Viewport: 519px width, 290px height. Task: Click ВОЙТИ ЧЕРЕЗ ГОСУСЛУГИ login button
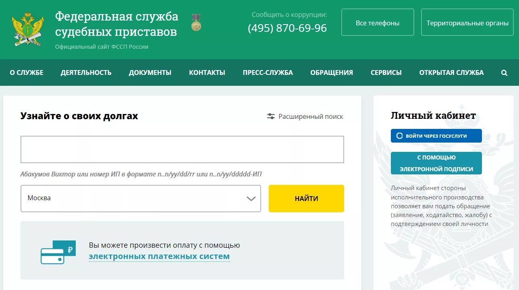pyautogui.click(x=436, y=136)
